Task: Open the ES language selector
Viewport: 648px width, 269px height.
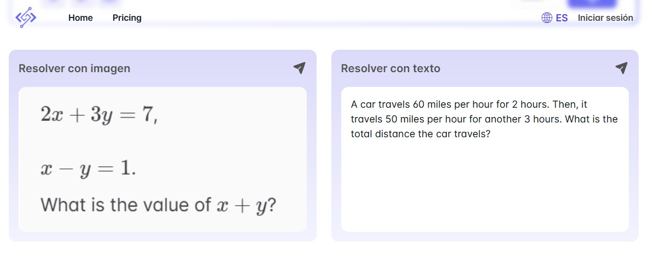Action: tap(562, 17)
